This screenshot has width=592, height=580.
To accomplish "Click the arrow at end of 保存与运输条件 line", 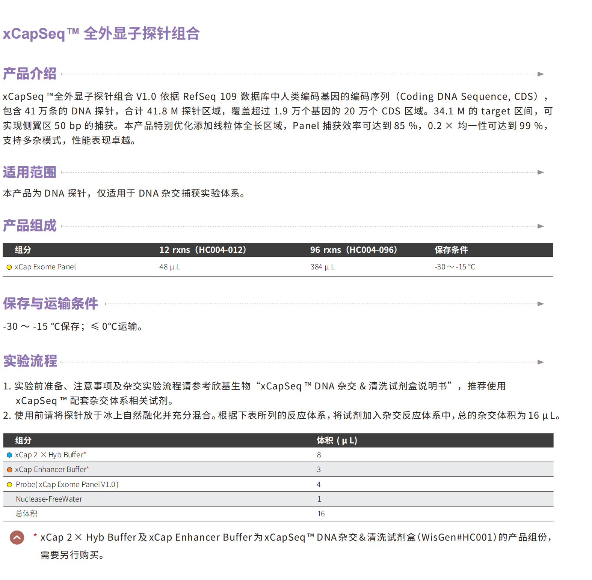I will (x=541, y=304).
